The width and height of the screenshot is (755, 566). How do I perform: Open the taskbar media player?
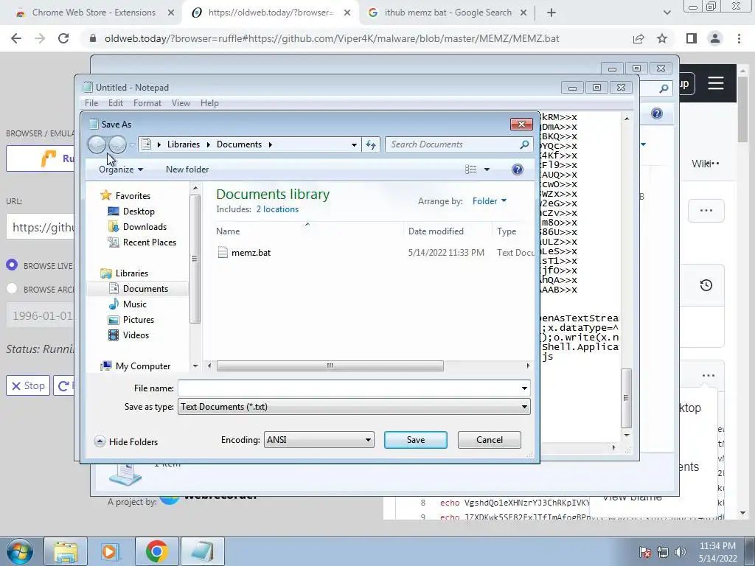coord(110,551)
